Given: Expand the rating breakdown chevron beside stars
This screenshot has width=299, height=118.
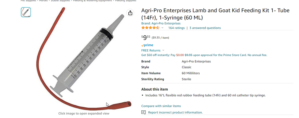Looking at the screenshot, I should click(162, 28).
